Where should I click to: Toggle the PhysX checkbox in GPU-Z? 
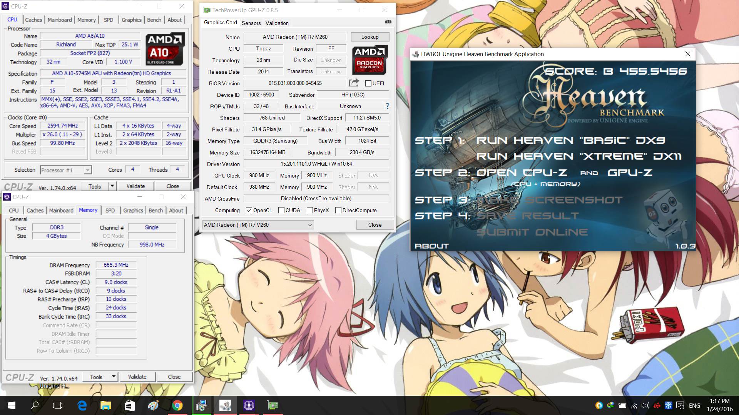pos(310,210)
